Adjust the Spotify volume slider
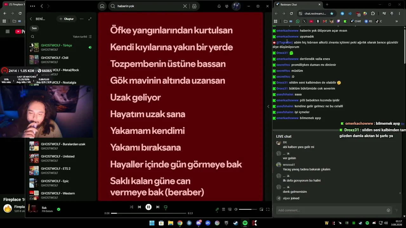The image size is (406, 228). 248,209
